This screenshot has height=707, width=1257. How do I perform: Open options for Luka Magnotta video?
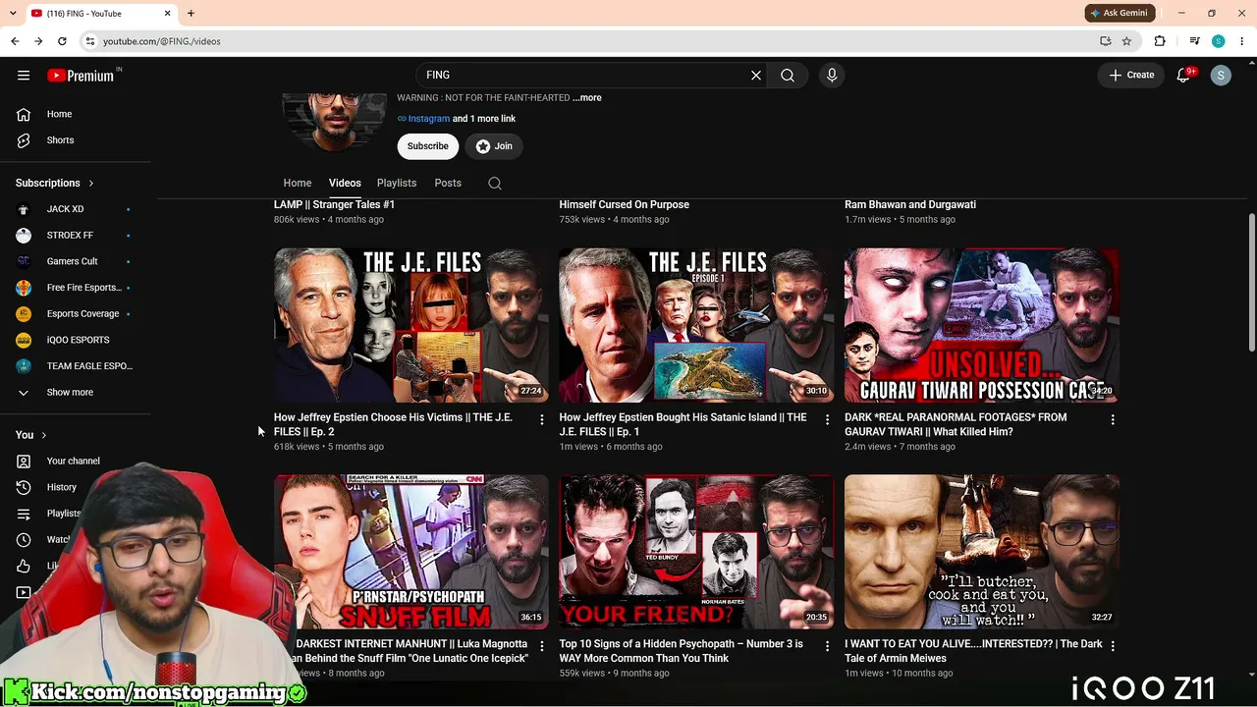541,647
